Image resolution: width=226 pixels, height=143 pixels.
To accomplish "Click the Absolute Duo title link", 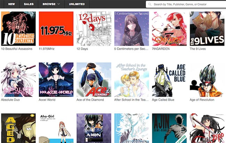I will coord(11,100).
